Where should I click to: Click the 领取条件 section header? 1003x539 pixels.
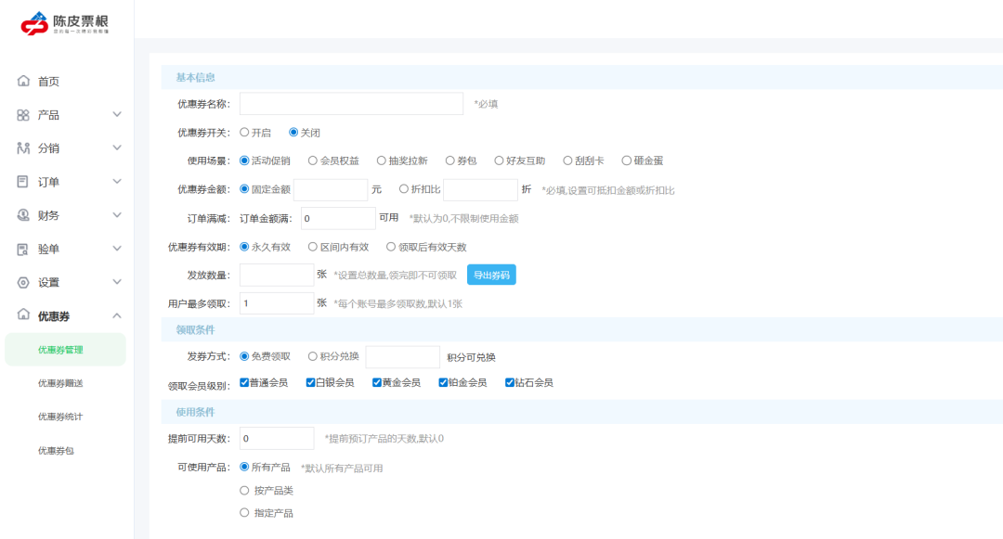point(196,329)
